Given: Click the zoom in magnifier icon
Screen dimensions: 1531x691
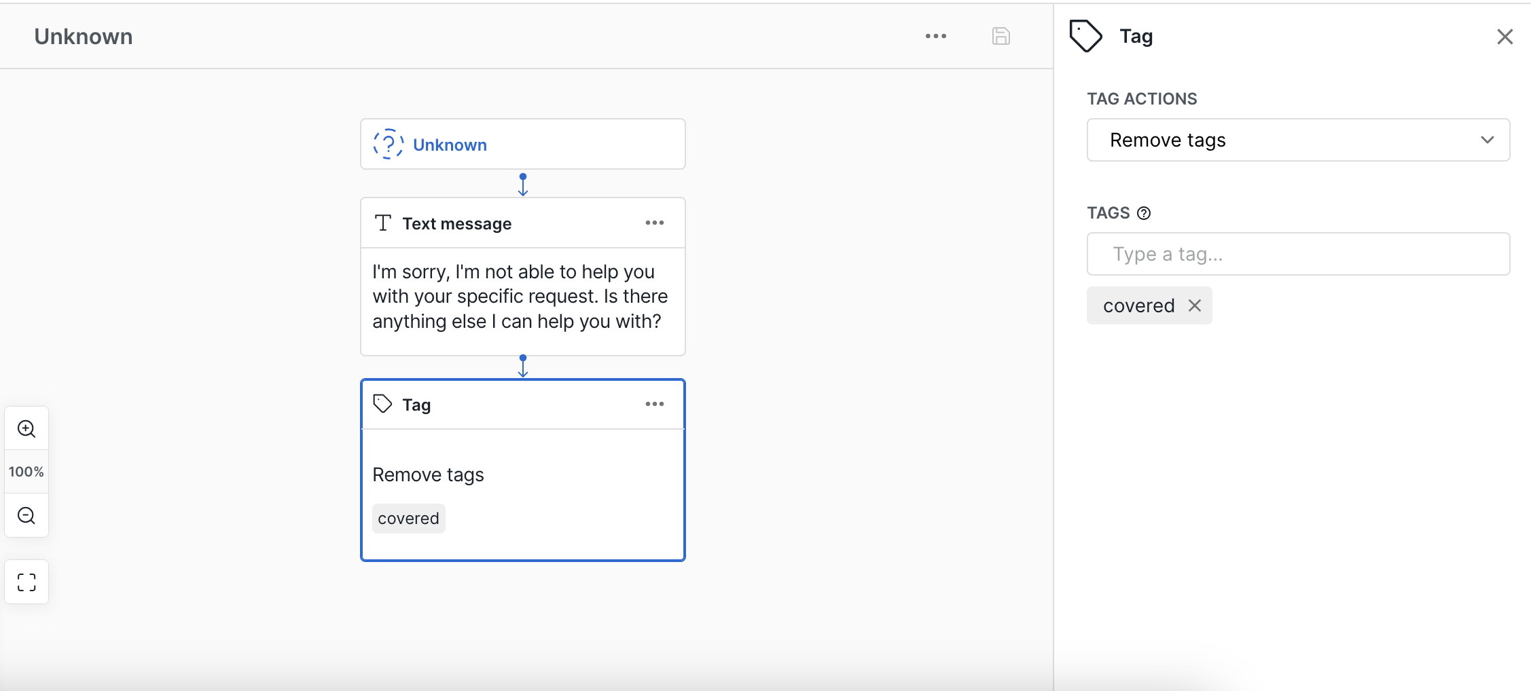Looking at the screenshot, I should (26, 429).
